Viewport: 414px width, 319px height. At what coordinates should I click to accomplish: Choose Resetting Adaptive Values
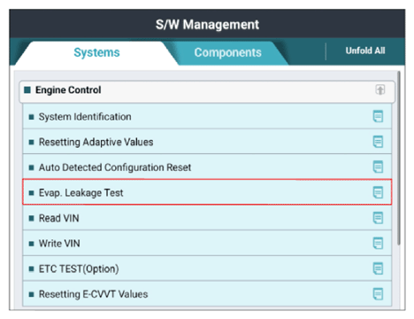[207, 142]
